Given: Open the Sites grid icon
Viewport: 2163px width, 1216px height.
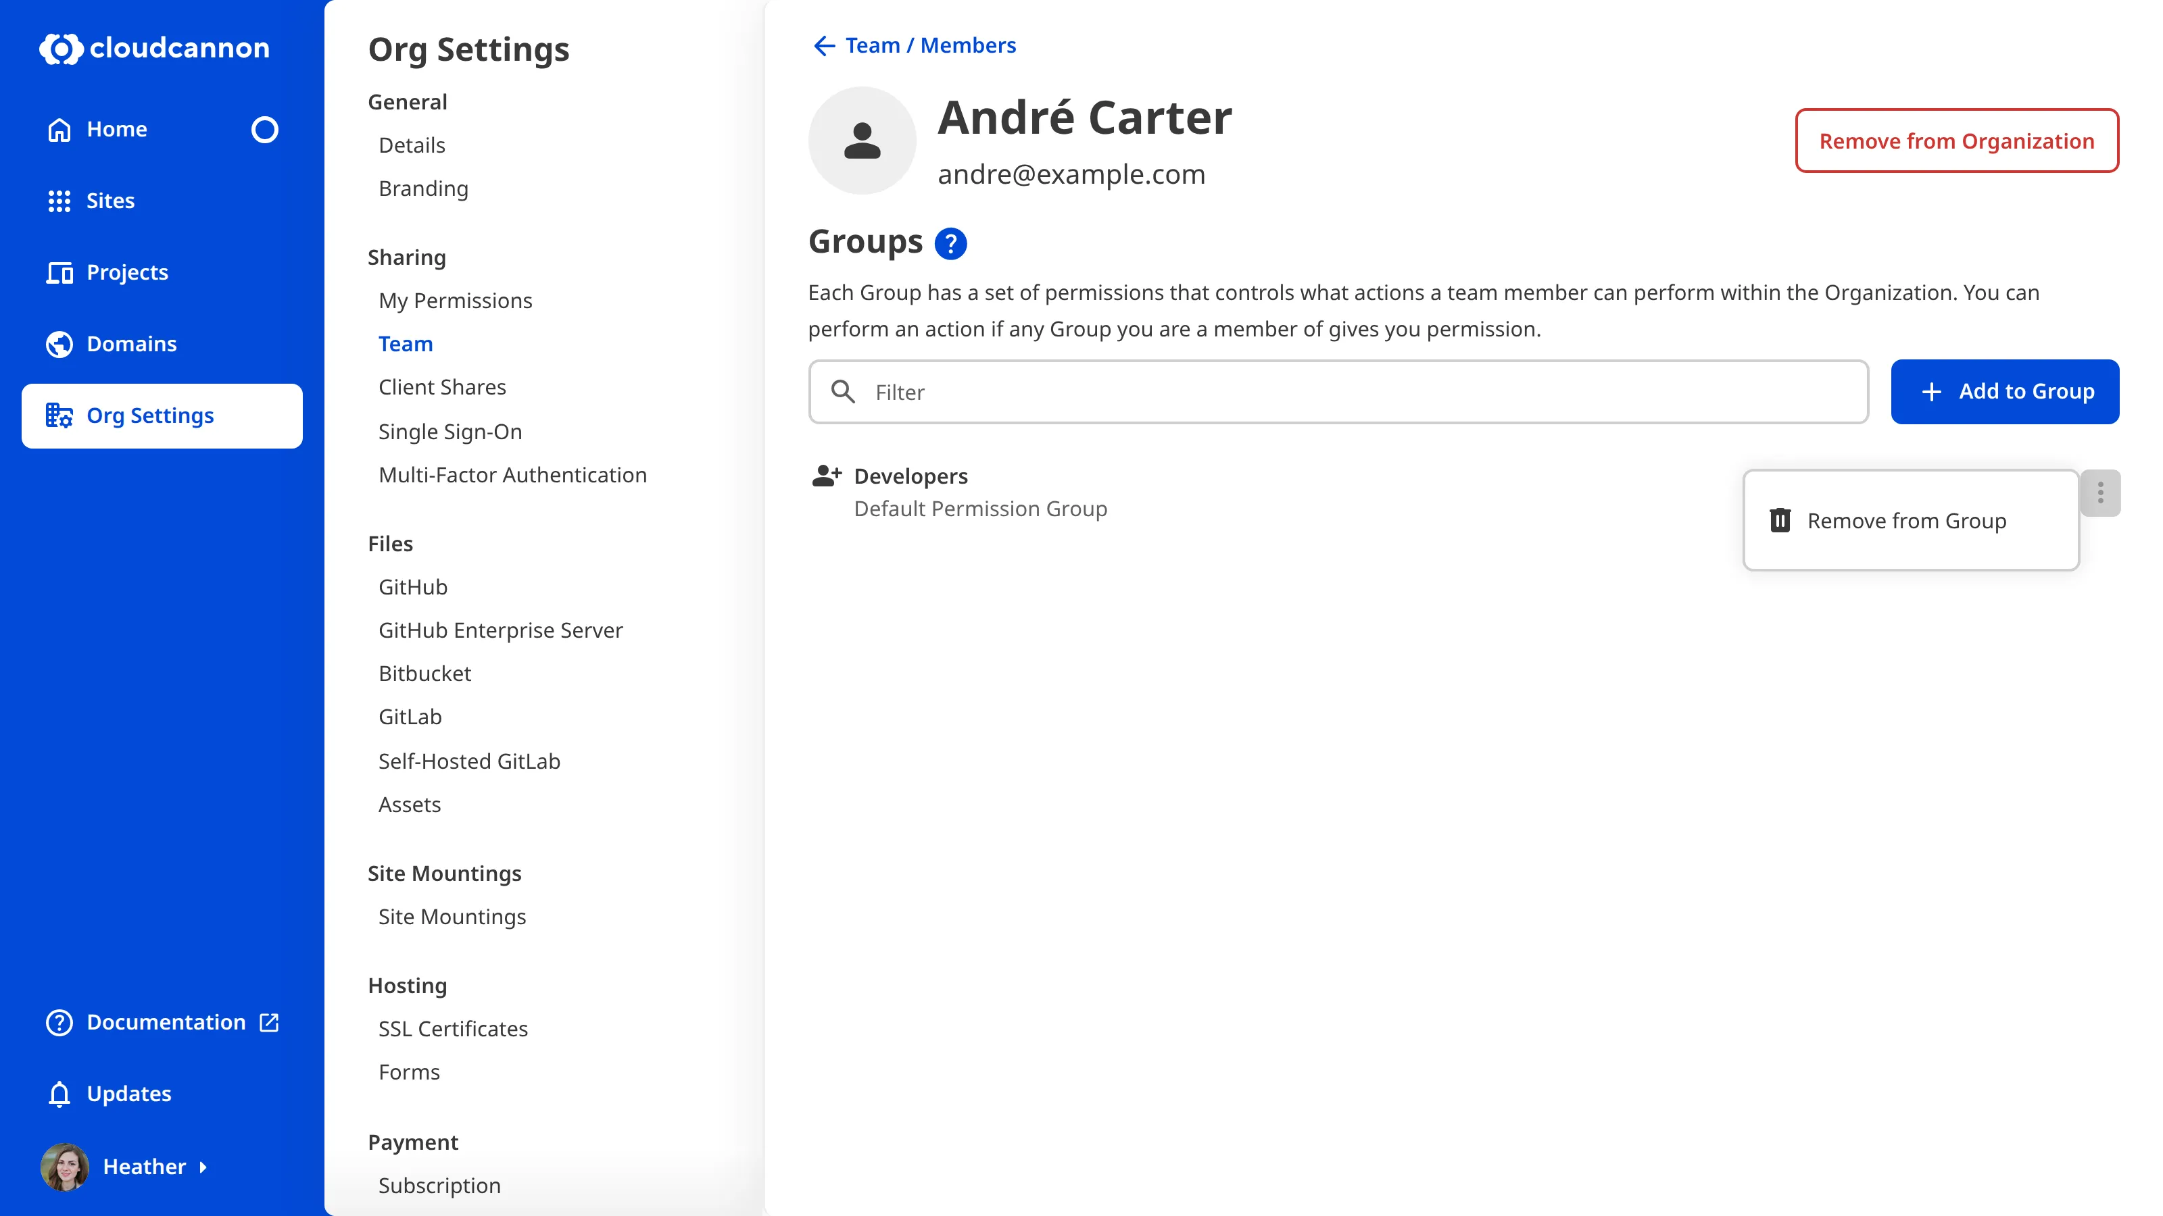Looking at the screenshot, I should click(59, 201).
